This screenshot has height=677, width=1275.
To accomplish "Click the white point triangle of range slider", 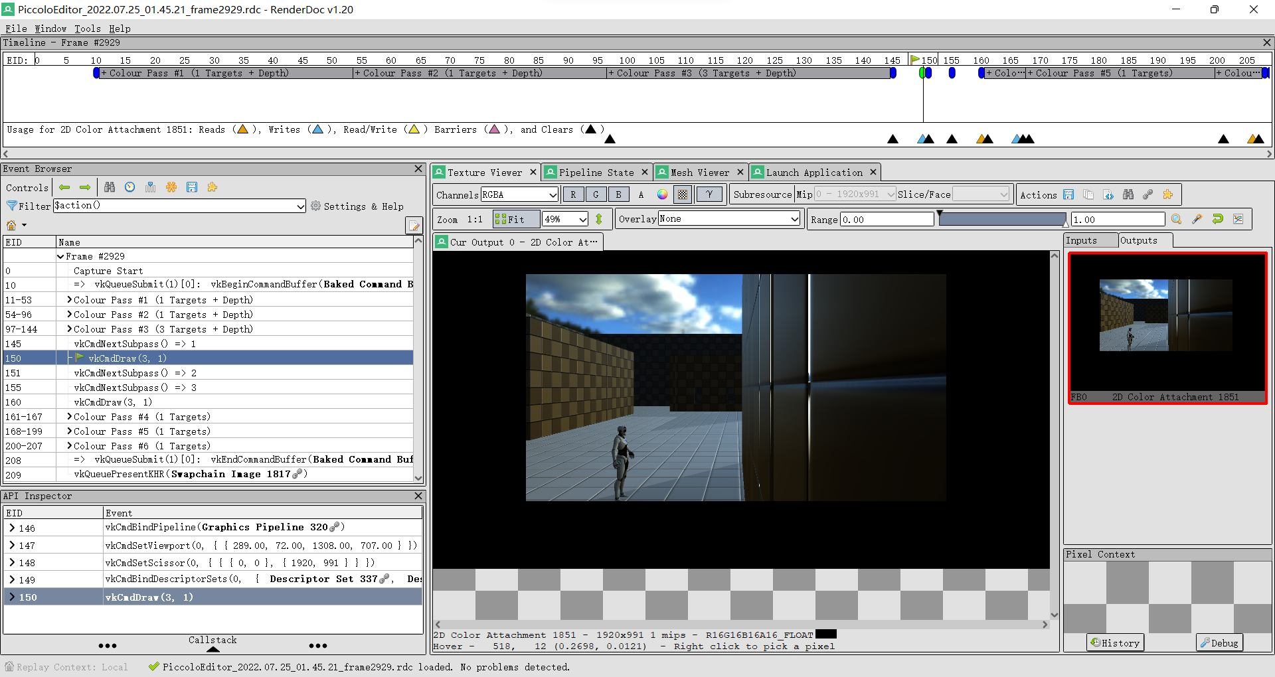I will (1065, 224).
